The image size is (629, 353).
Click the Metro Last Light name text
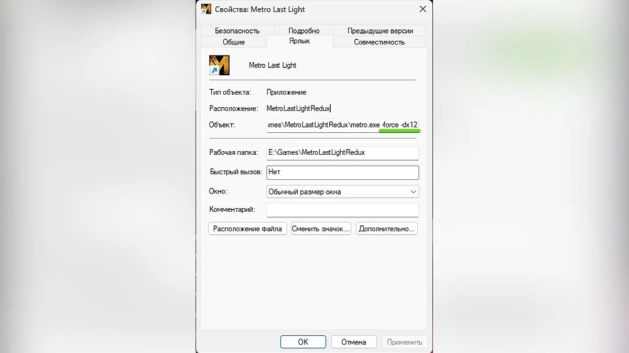273,65
